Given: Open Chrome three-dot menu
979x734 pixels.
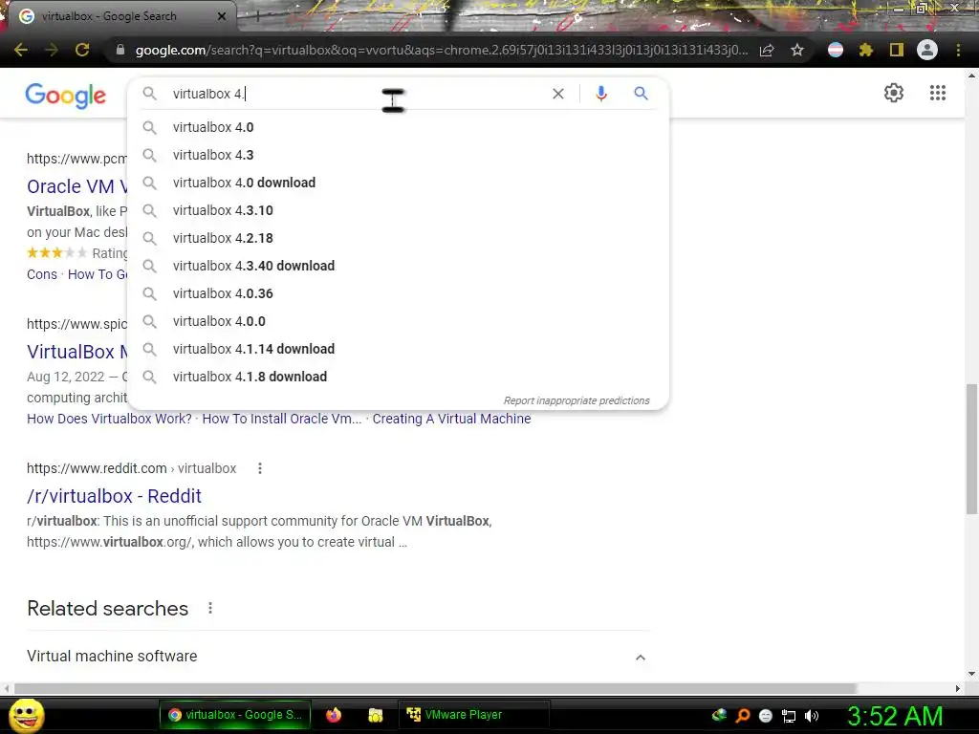Looking at the screenshot, I should (958, 50).
